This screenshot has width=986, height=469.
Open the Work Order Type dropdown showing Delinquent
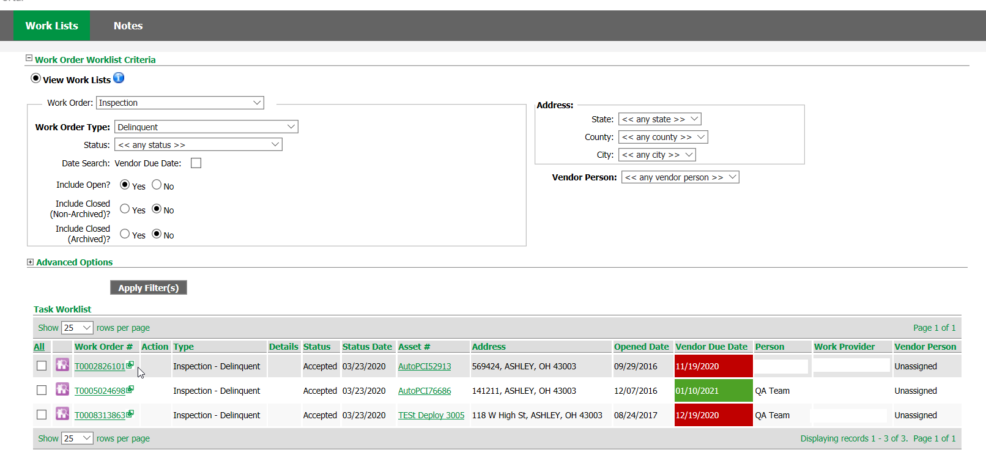point(206,127)
